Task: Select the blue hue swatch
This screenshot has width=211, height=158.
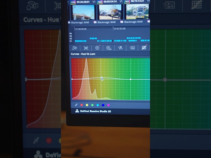Action: pyautogui.click(x=103, y=105)
